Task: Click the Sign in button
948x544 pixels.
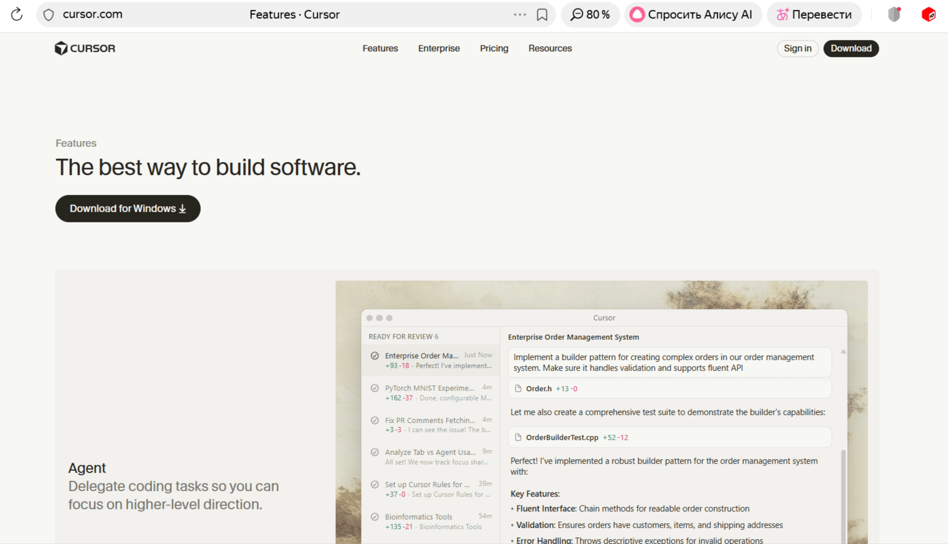Action: [797, 48]
